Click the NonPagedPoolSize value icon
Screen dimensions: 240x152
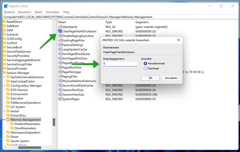[x=60, y=58]
